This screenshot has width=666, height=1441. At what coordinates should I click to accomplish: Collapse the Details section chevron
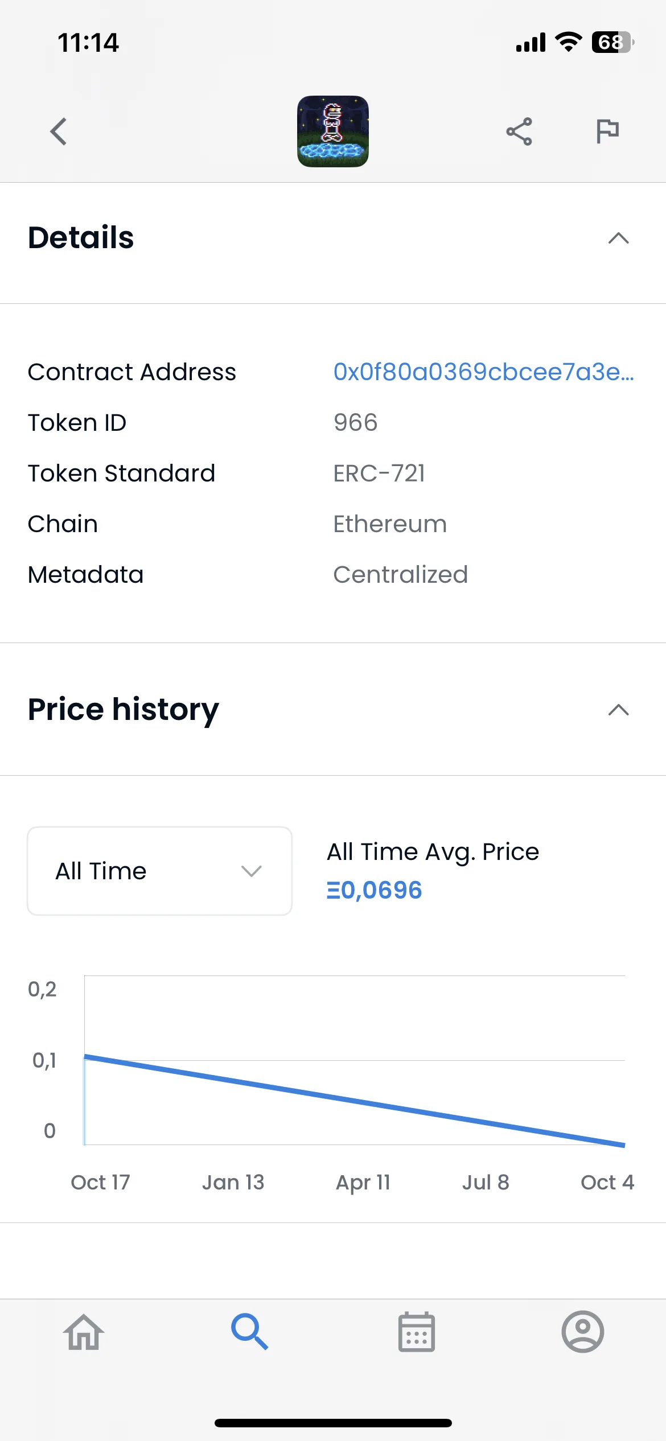618,238
